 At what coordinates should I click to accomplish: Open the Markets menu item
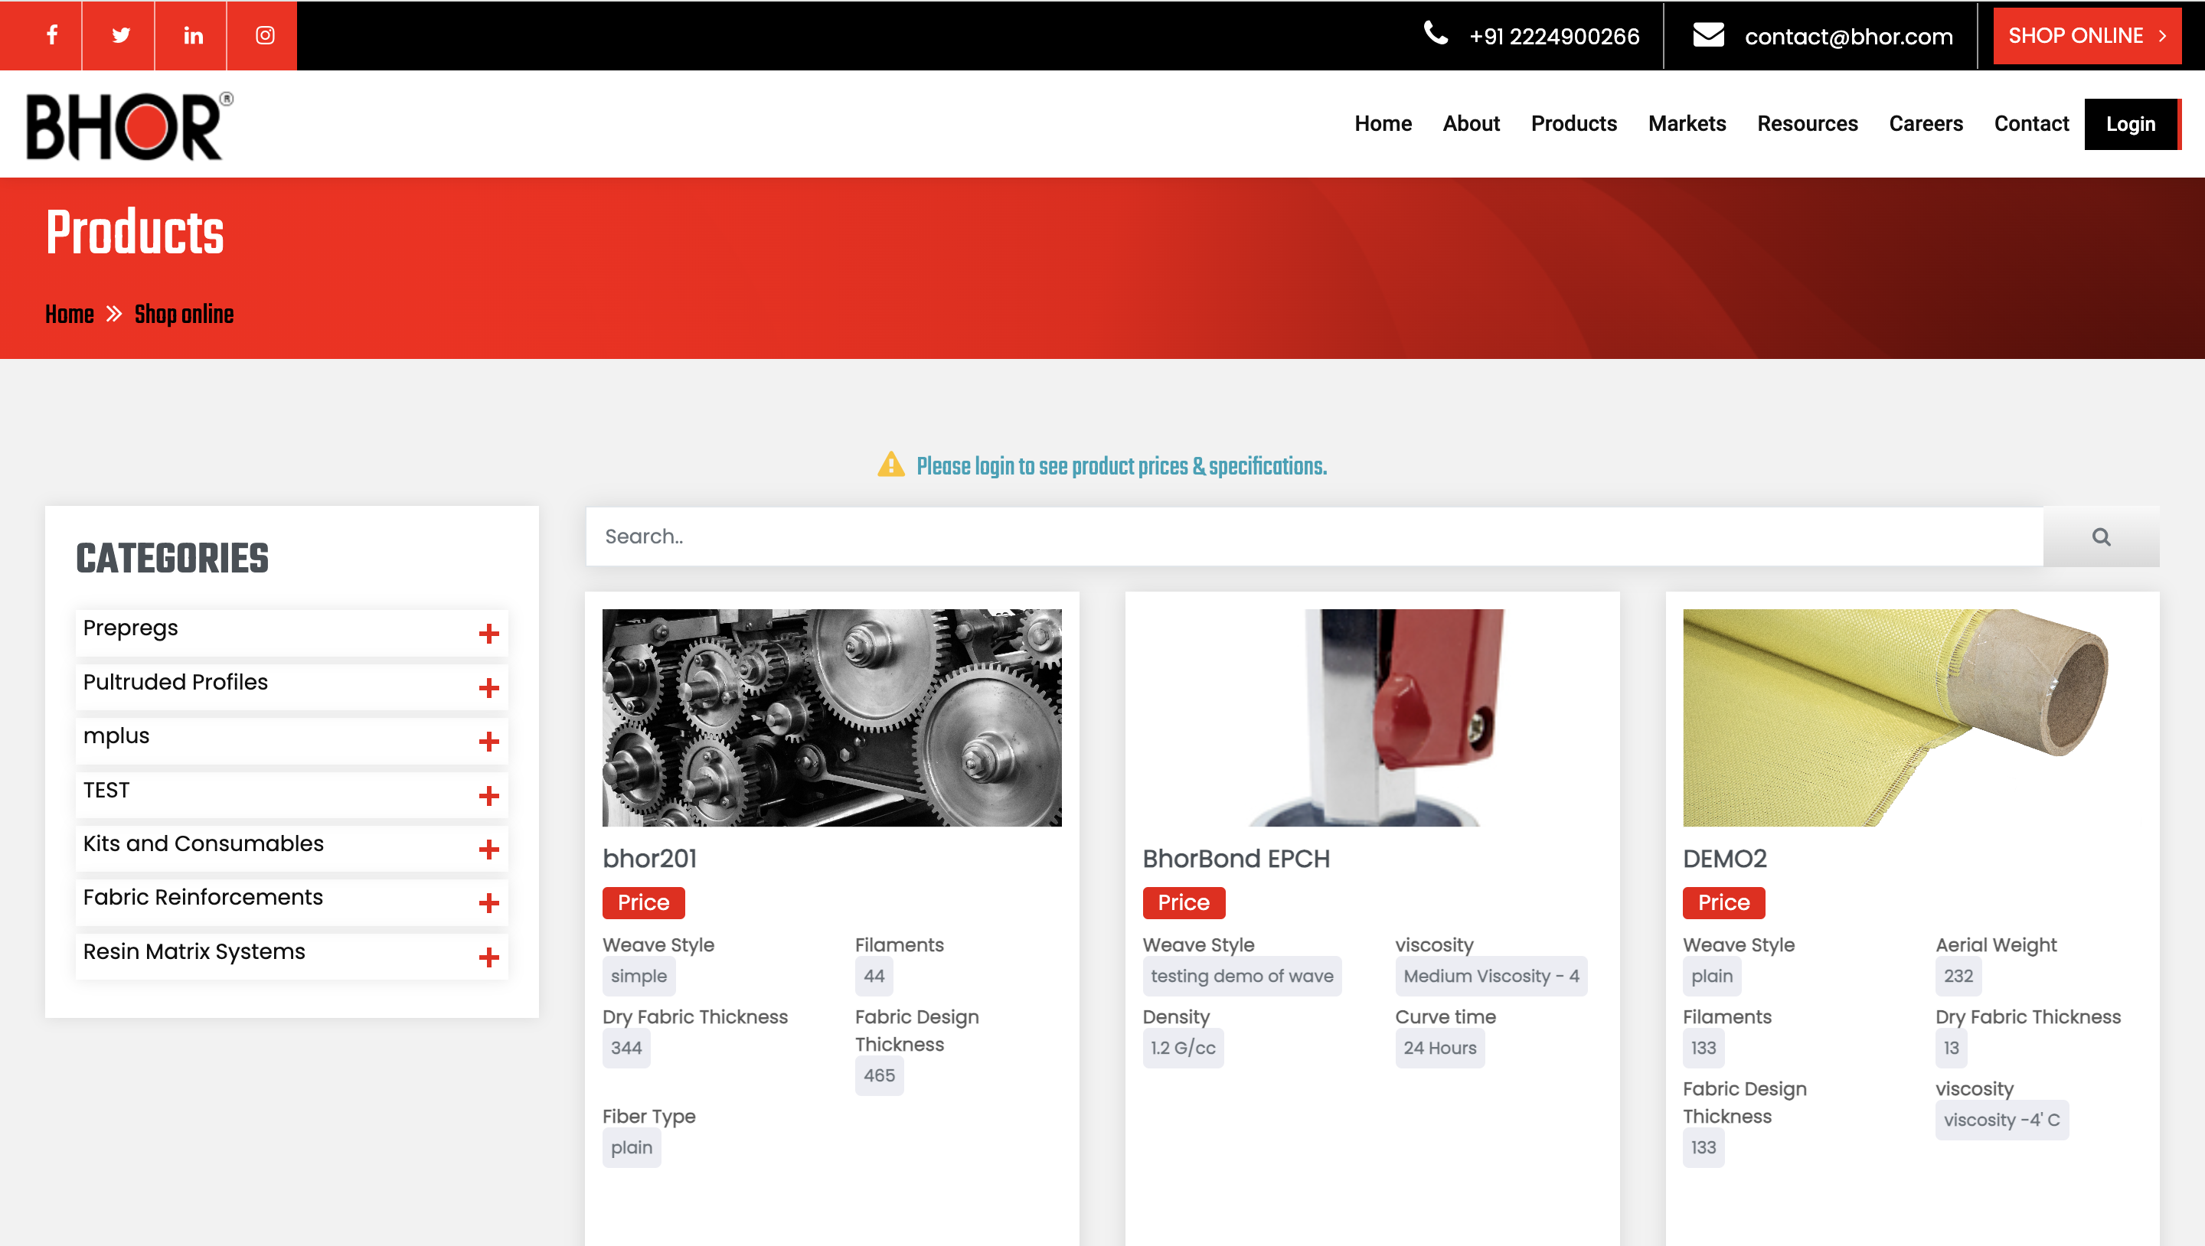[x=1686, y=124]
